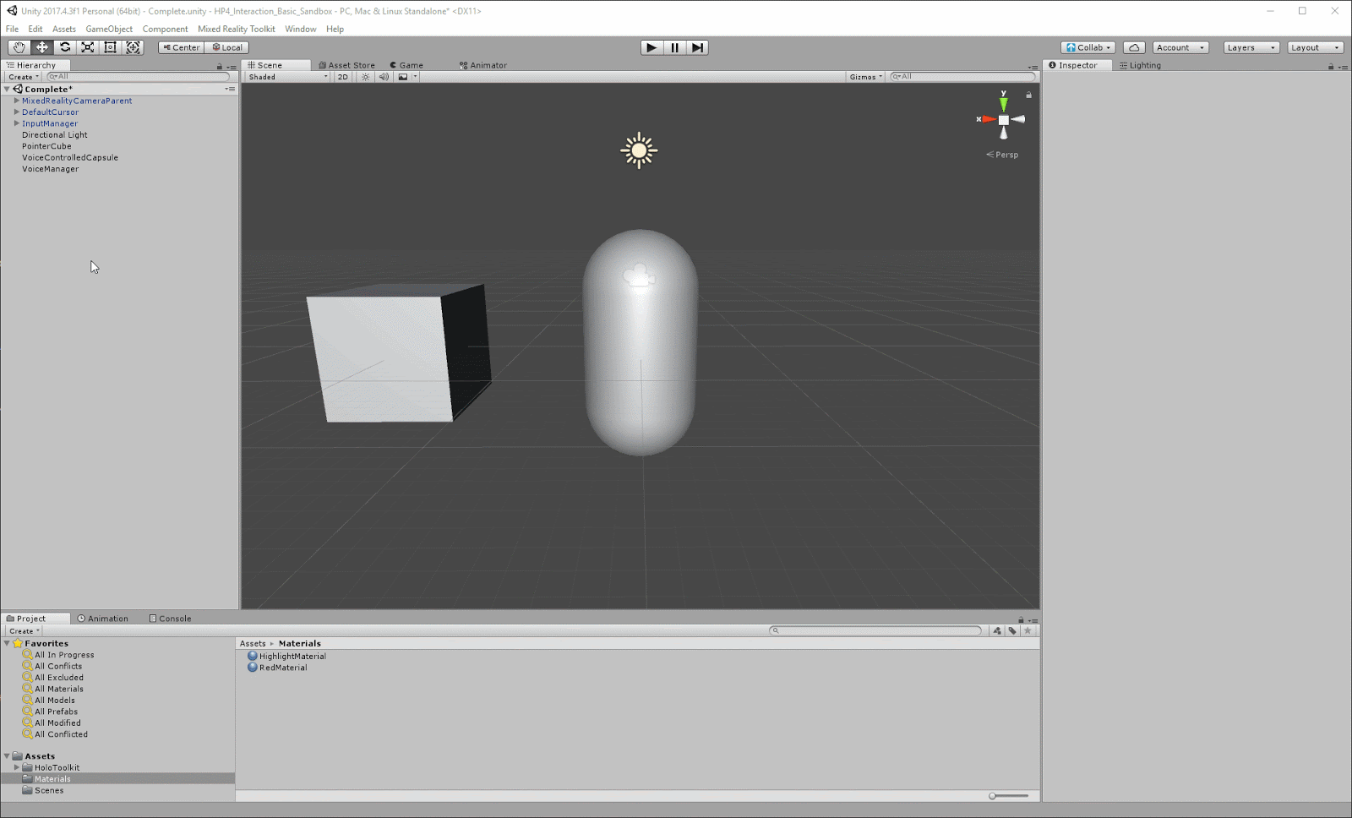Select the Rotate tool
Screen dimensions: 1352x818
click(x=65, y=47)
